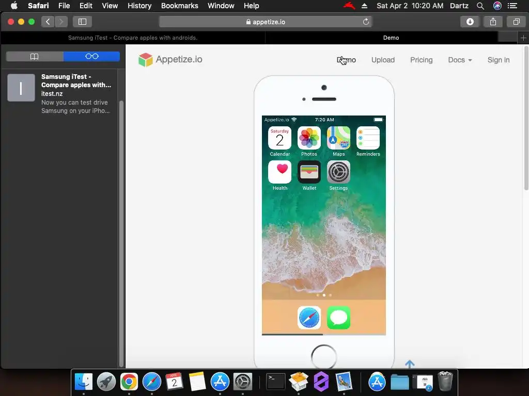Open the Window menu
The image size is (529, 396).
pyautogui.click(x=221, y=6)
